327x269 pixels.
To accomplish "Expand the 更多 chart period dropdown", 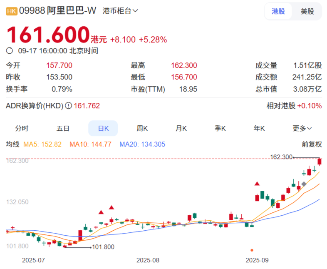I will (x=302, y=128).
